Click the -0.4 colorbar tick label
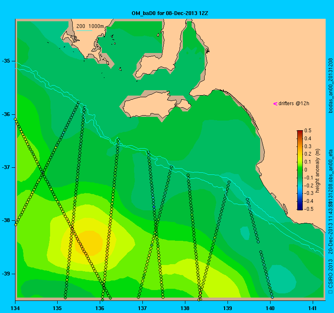The image size is (334, 313). [308, 201]
